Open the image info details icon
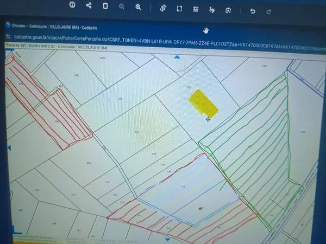Screen dimensions: 326x244 (72, 4)
